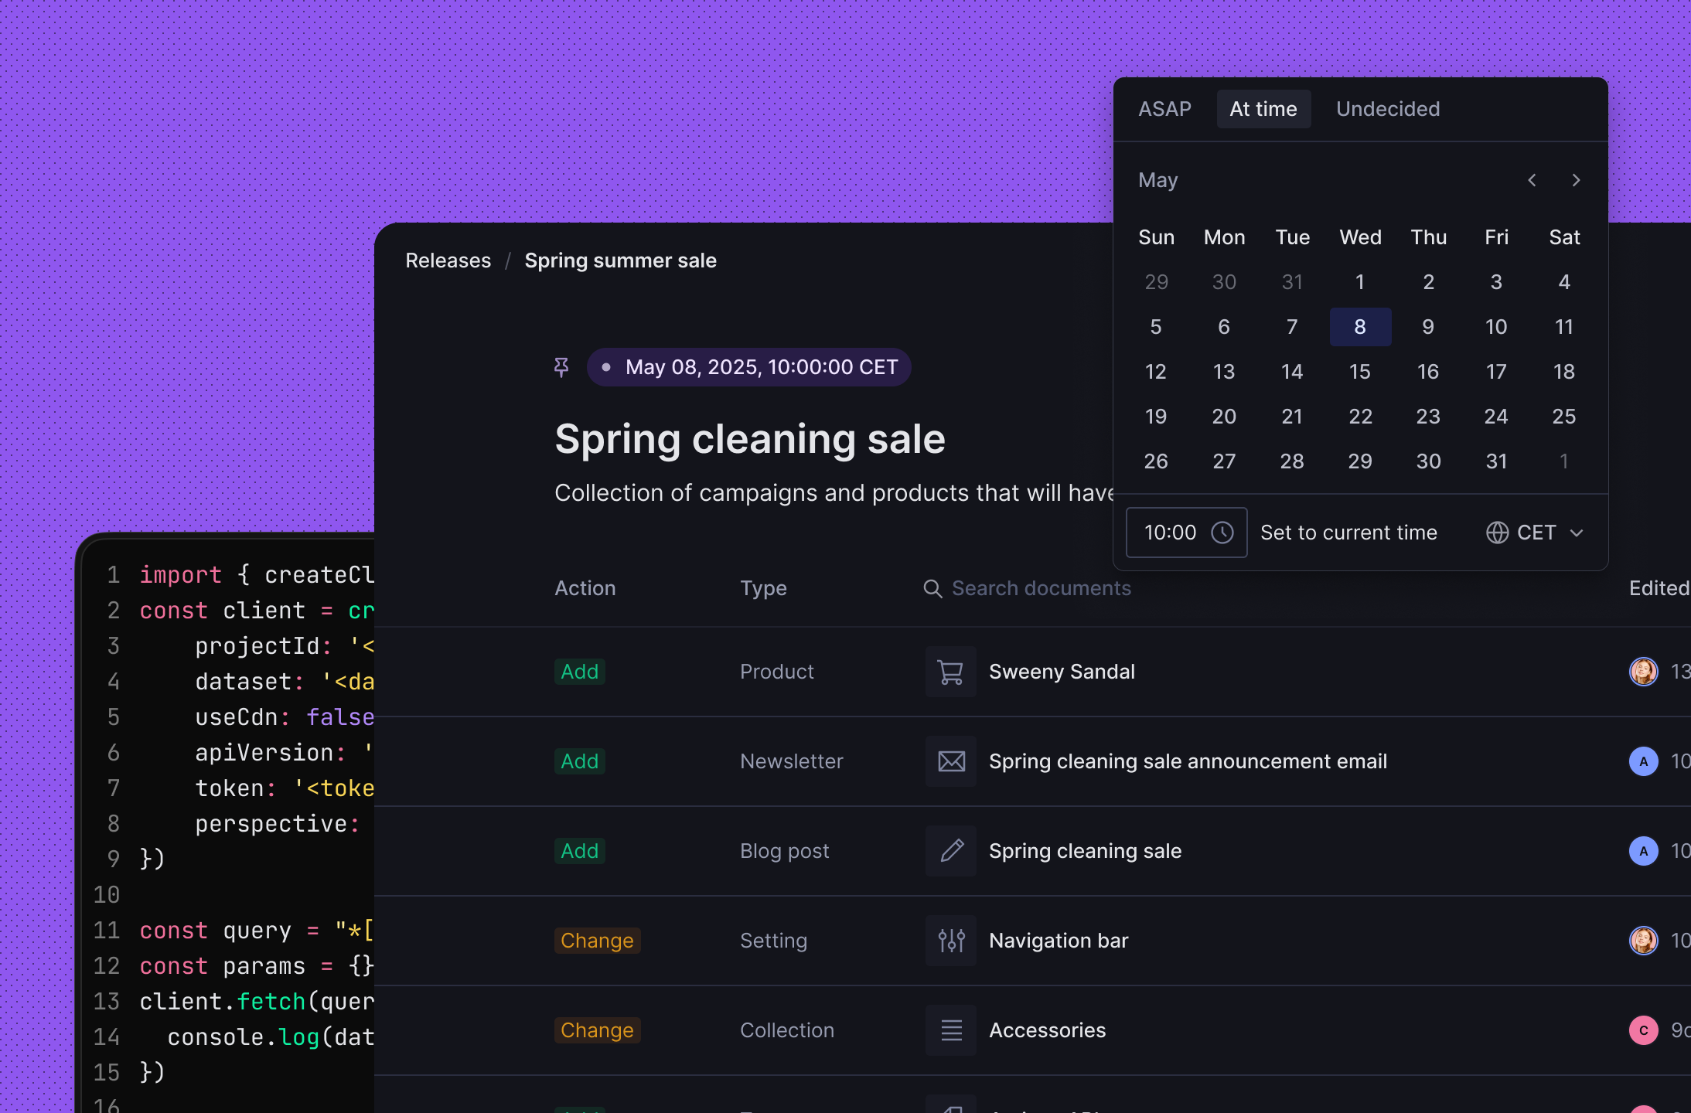This screenshot has width=1691, height=1113.
Task: Go to the previous month in the calendar
Action: coord(1532,180)
